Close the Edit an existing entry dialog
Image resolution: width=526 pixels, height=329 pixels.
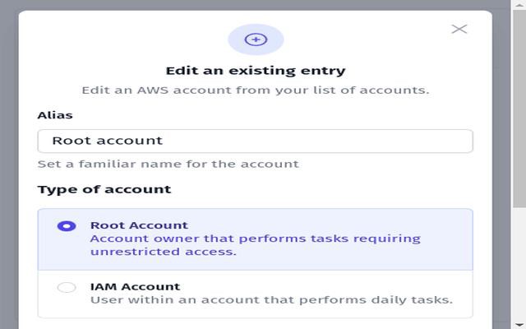459,29
